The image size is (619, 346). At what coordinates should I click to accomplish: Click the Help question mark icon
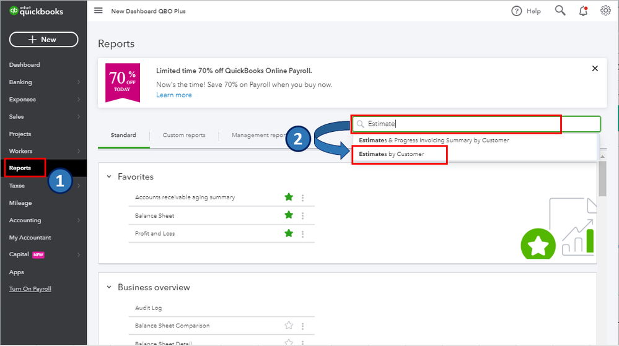click(517, 11)
